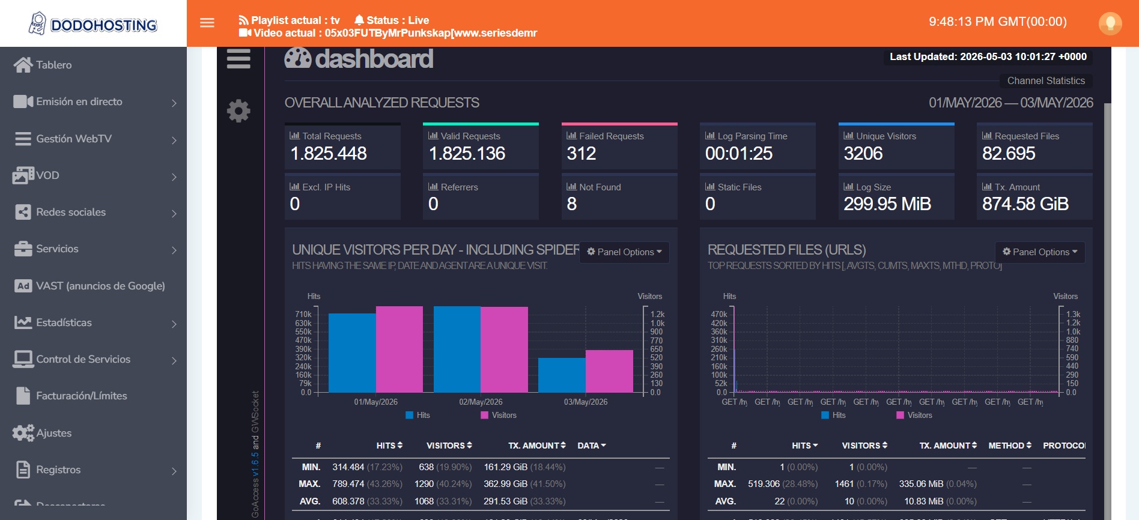
Task: Open the Tablero menu item
Action: pyautogui.click(x=93, y=65)
